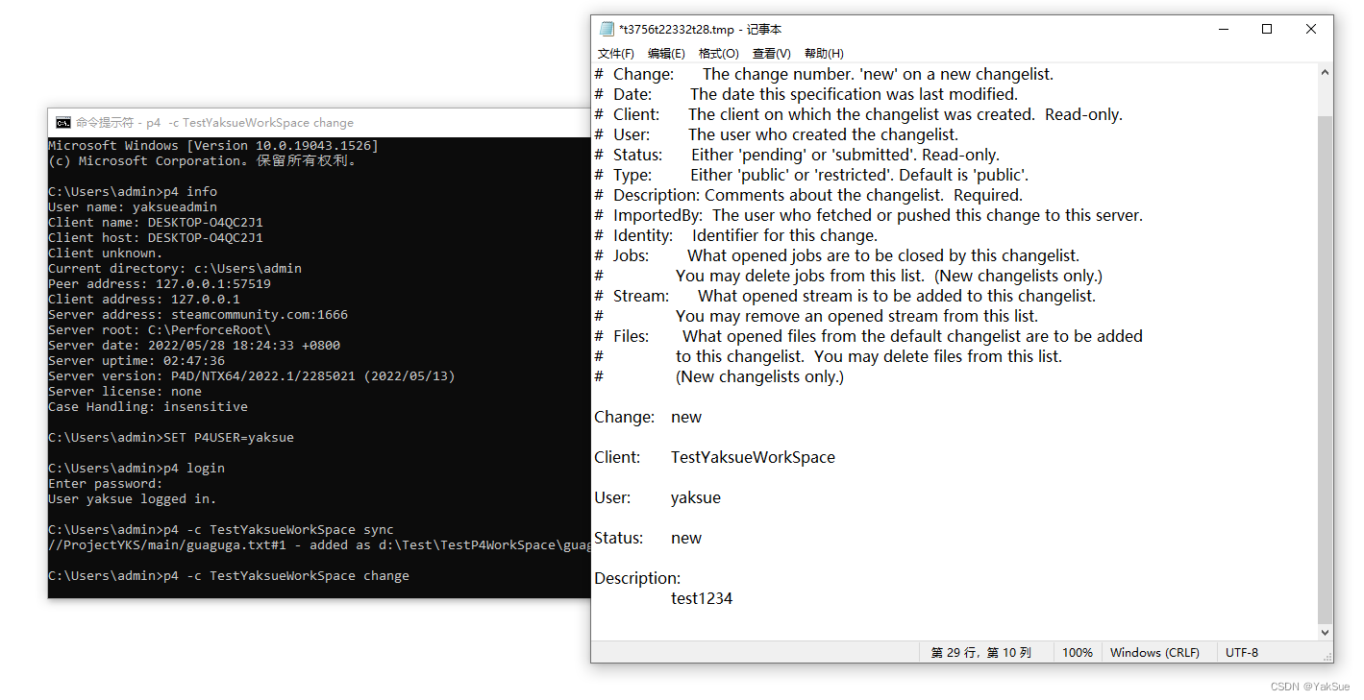
Task: Open the 文件(F) menu in Notepad
Action: (616, 53)
